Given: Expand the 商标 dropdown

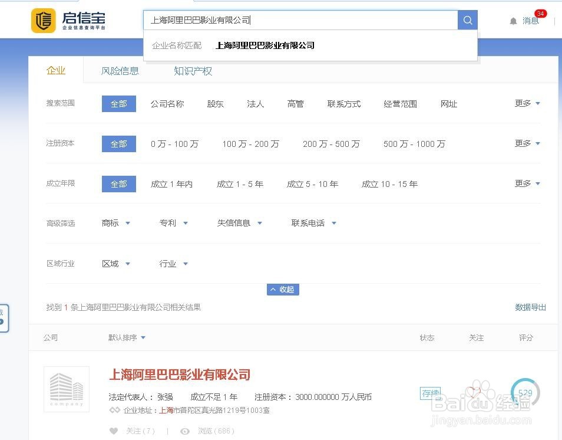Looking at the screenshot, I should [115, 222].
